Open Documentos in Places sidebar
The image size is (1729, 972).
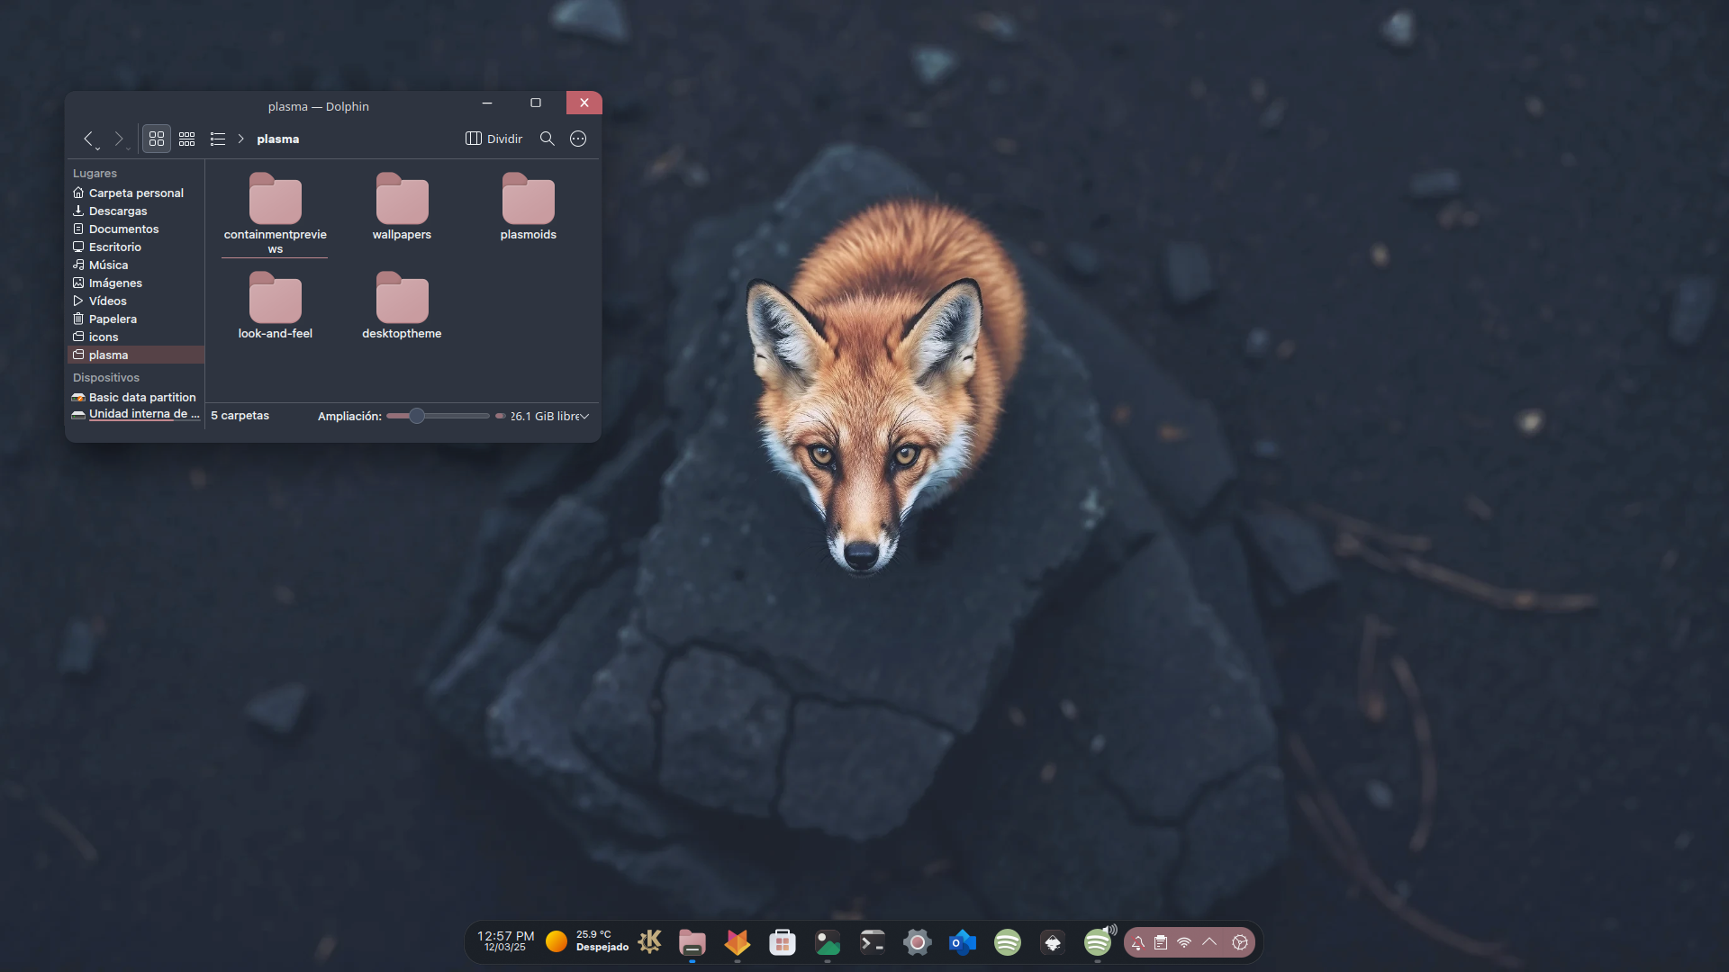136,229
